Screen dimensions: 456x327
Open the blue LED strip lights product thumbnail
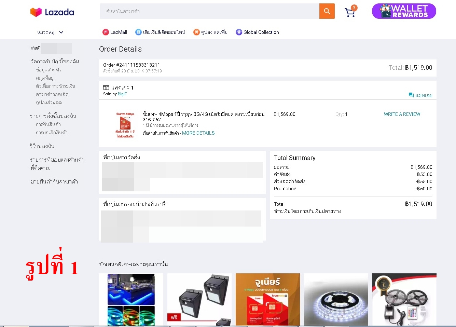(131, 299)
